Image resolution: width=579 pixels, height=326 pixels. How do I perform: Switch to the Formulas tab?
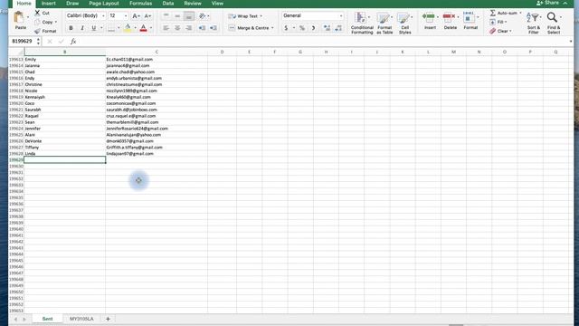tap(141, 4)
